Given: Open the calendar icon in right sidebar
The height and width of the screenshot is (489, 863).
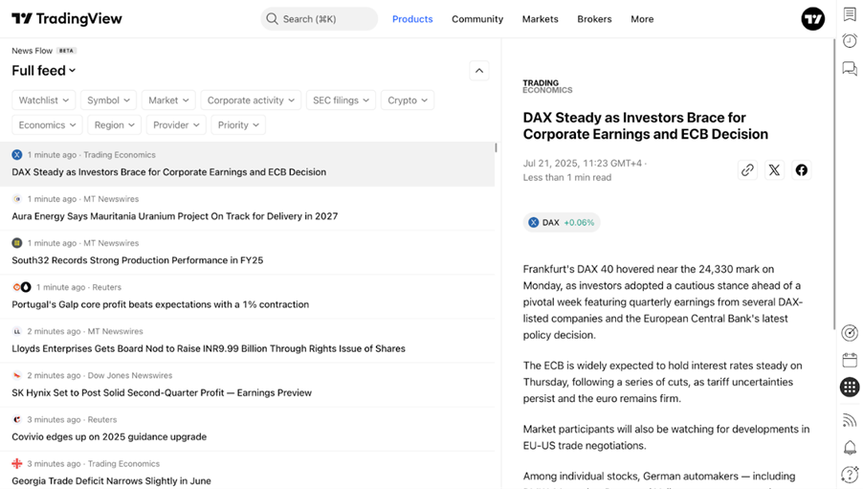Looking at the screenshot, I should 850,360.
